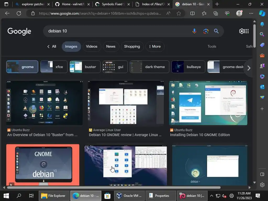The height and width of the screenshot is (201, 268).
Task: Open Windows Start menu
Action: 6,196
